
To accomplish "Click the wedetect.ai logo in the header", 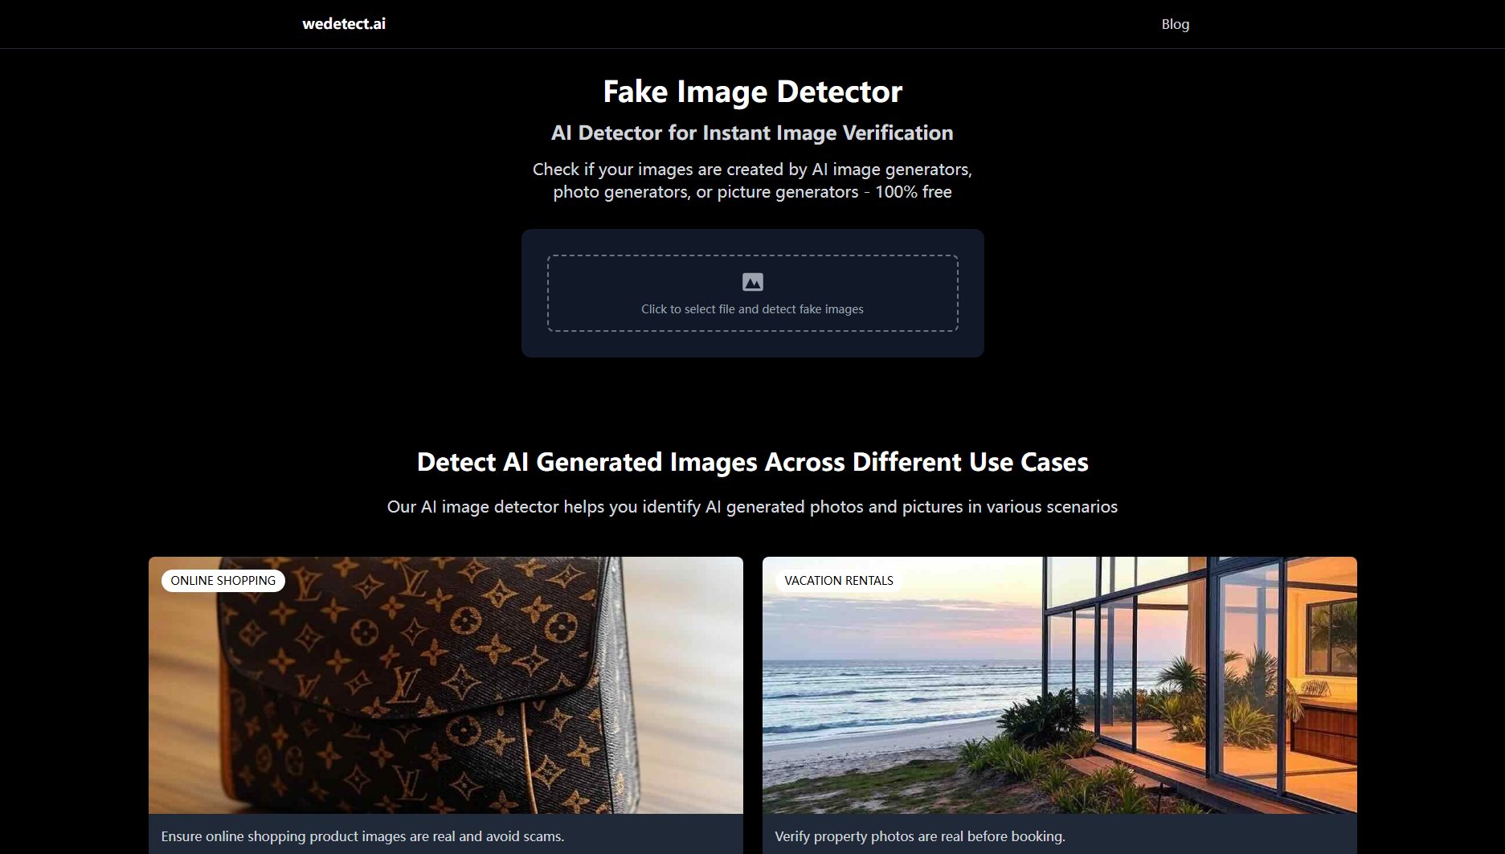I will click(343, 23).
